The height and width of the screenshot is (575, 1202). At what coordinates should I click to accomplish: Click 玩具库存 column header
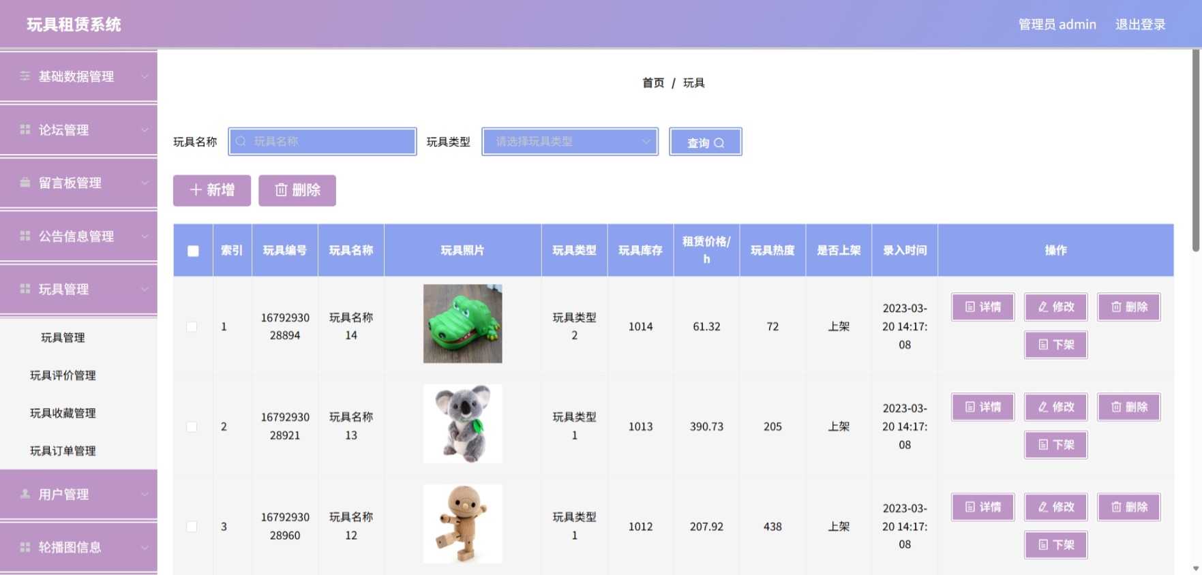[640, 251]
